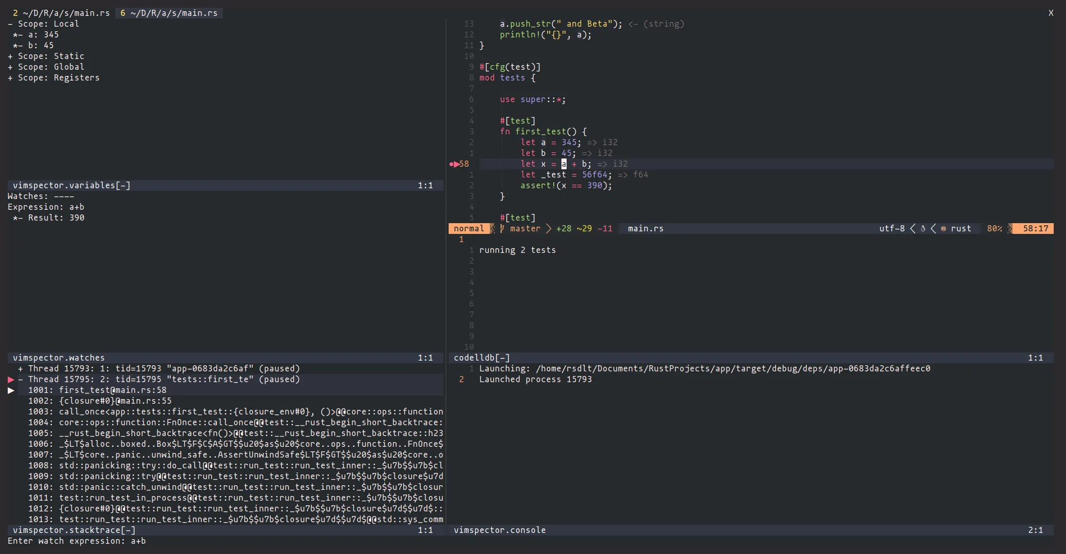Viewport: 1066px width, 554px height.
Task: Click the rust filetype icon in statusline
Action: coord(943,229)
